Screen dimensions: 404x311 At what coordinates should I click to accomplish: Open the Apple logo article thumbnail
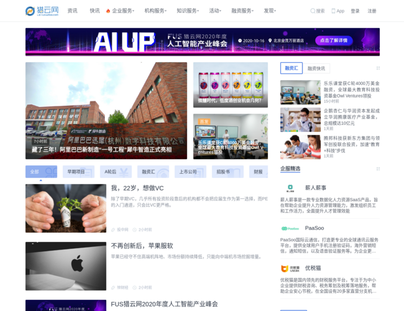coord(66,266)
